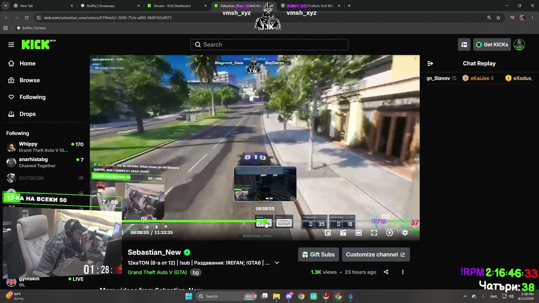This screenshot has width=539, height=303.
Task: Open video player settings gear
Action: [x=405, y=233]
